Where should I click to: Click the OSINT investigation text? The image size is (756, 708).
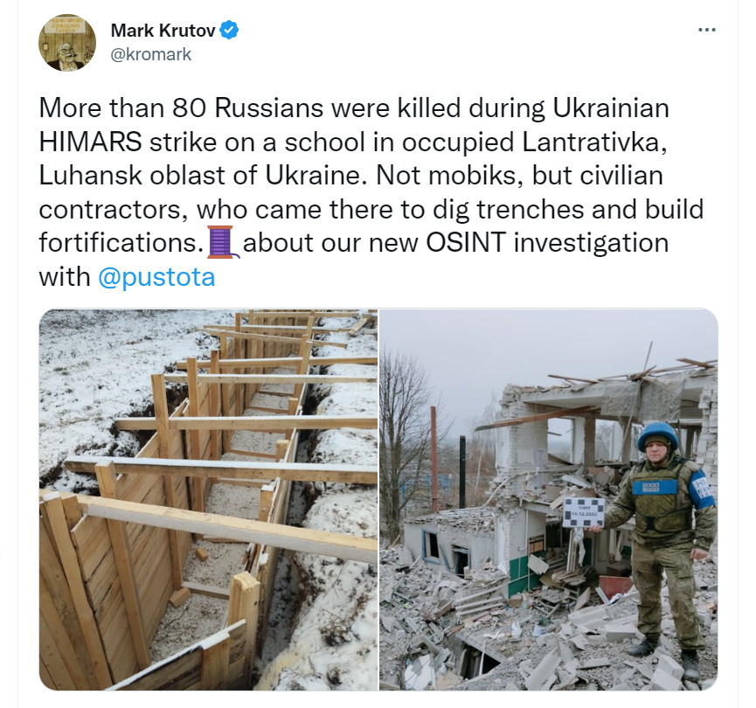click(547, 242)
